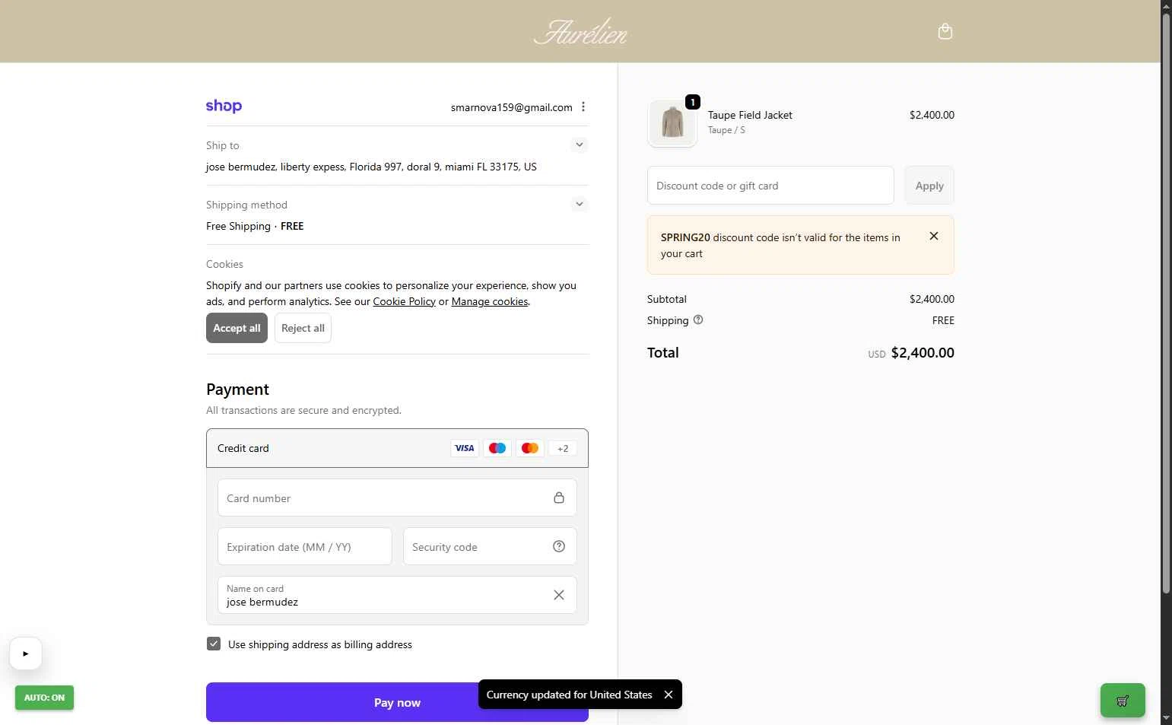Click the play arrow floating button

pos(26,653)
